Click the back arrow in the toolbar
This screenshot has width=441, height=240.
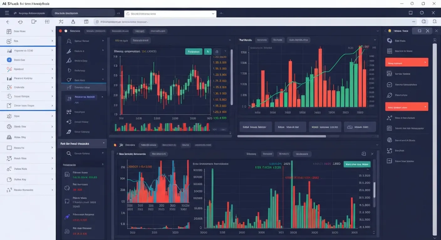click(8, 22)
